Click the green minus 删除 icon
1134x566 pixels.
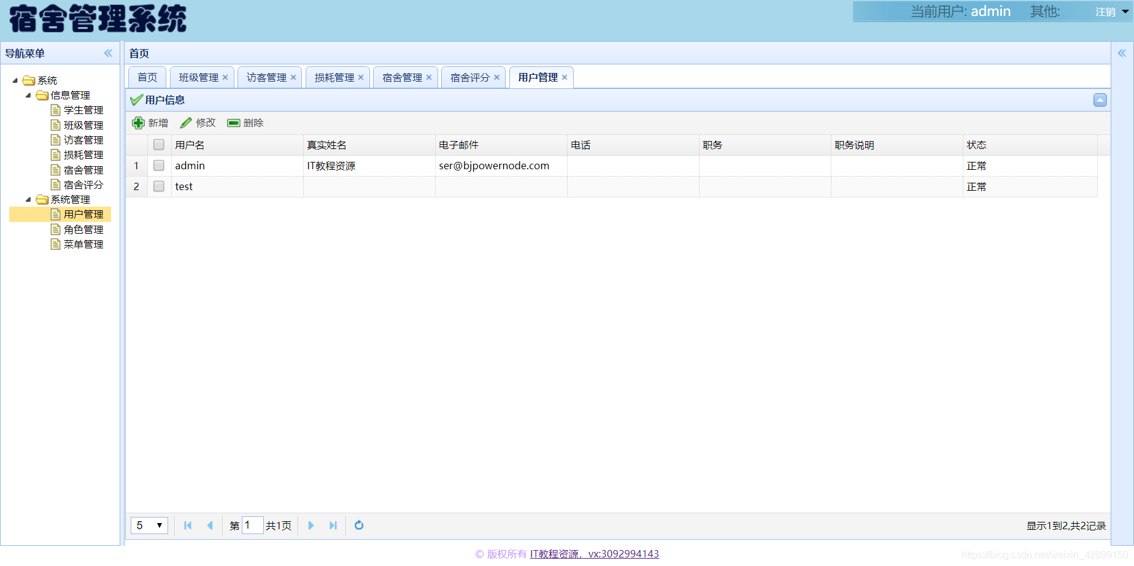coord(233,123)
